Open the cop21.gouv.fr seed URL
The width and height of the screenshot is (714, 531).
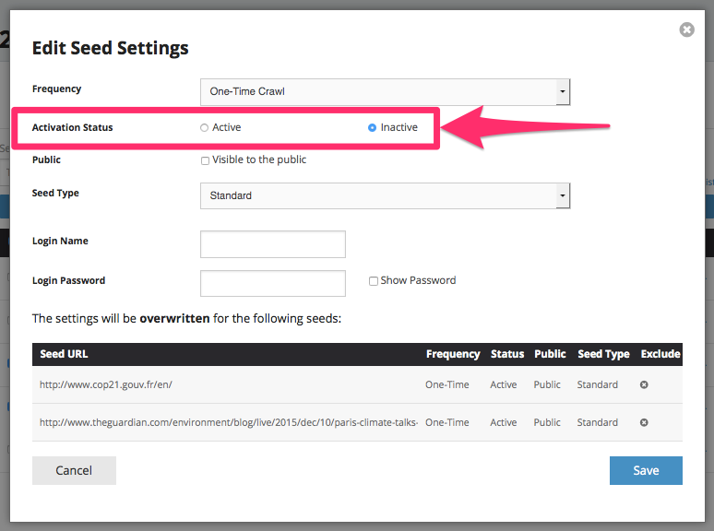(x=106, y=384)
